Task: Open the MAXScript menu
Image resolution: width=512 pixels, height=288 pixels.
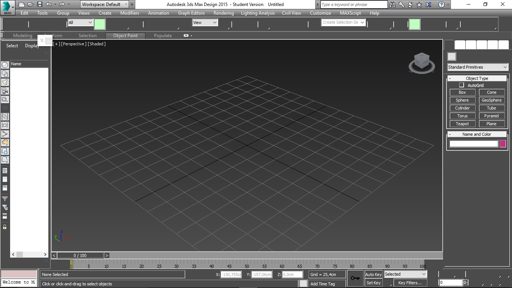Action: click(x=350, y=13)
